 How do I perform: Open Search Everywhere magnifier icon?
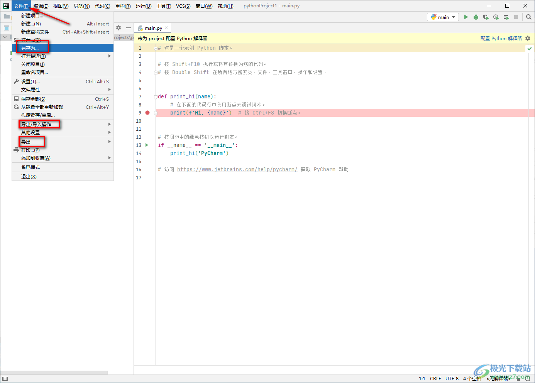tap(529, 17)
